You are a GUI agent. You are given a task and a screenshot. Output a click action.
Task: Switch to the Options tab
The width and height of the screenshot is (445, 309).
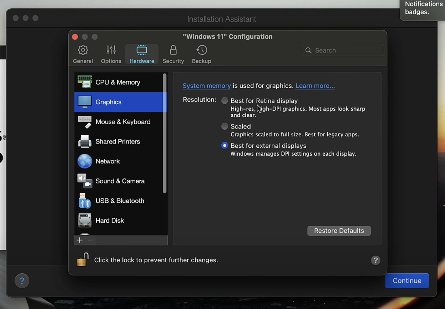(111, 54)
